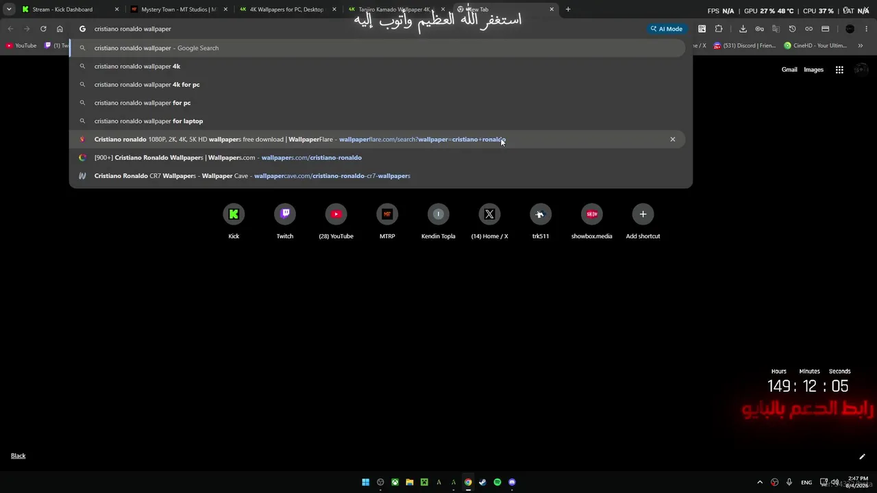Open the Chrome three-dot menu

866,29
